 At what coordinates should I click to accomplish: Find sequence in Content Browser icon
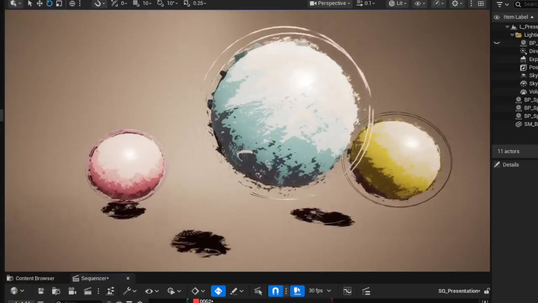click(x=56, y=291)
